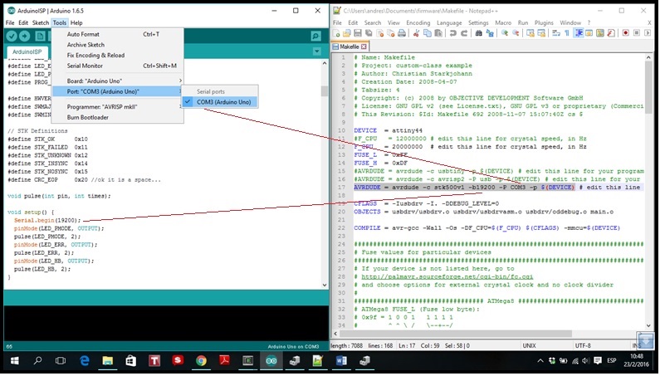Click Print icon in Notepad++ toolbar
This screenshot has height=376, width=660.
pyautogui.click(x=402, y=33)
